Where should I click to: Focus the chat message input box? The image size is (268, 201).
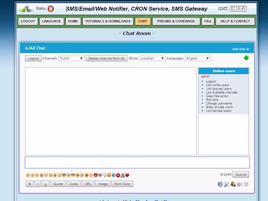137,162
